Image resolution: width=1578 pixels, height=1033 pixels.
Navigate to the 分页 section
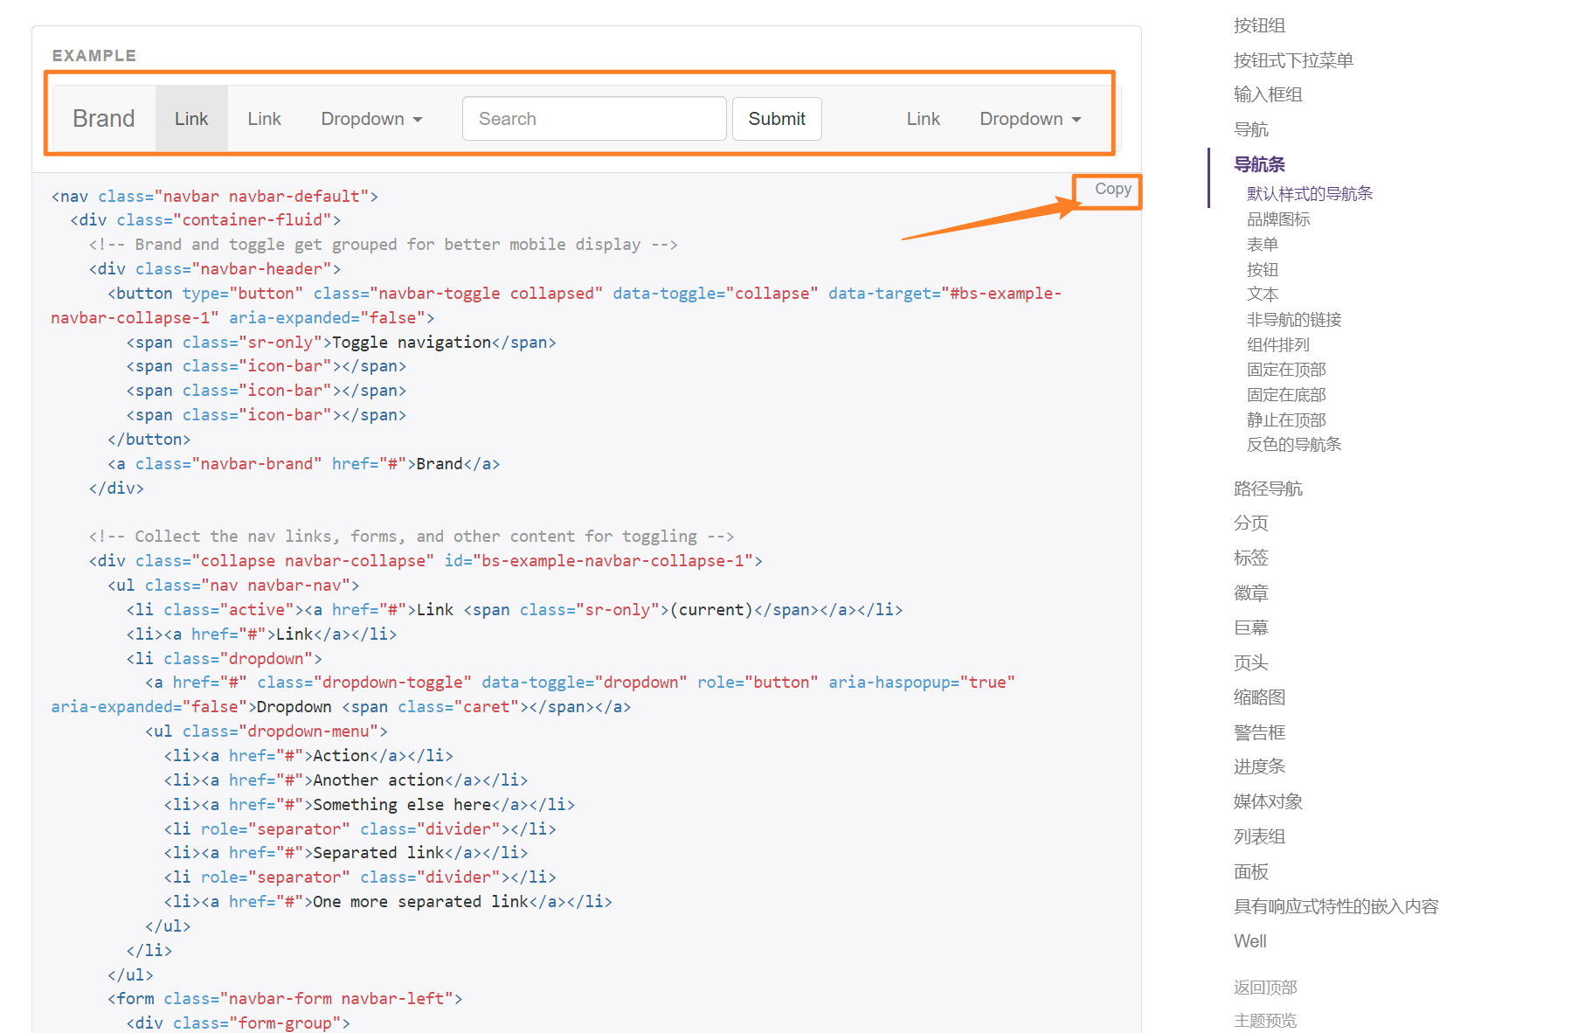(1250, 523)
